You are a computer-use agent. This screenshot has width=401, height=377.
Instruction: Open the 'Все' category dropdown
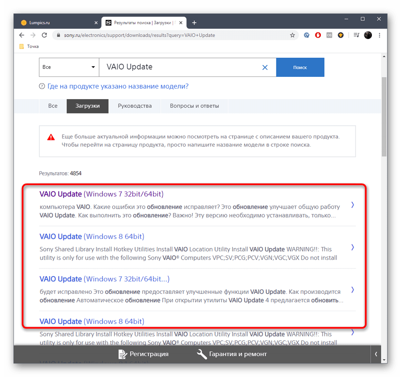point(69,67)
